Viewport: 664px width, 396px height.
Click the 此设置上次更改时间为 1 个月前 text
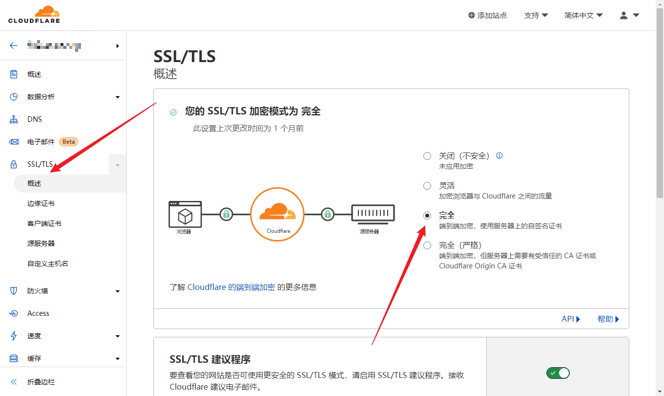point(249,129)
